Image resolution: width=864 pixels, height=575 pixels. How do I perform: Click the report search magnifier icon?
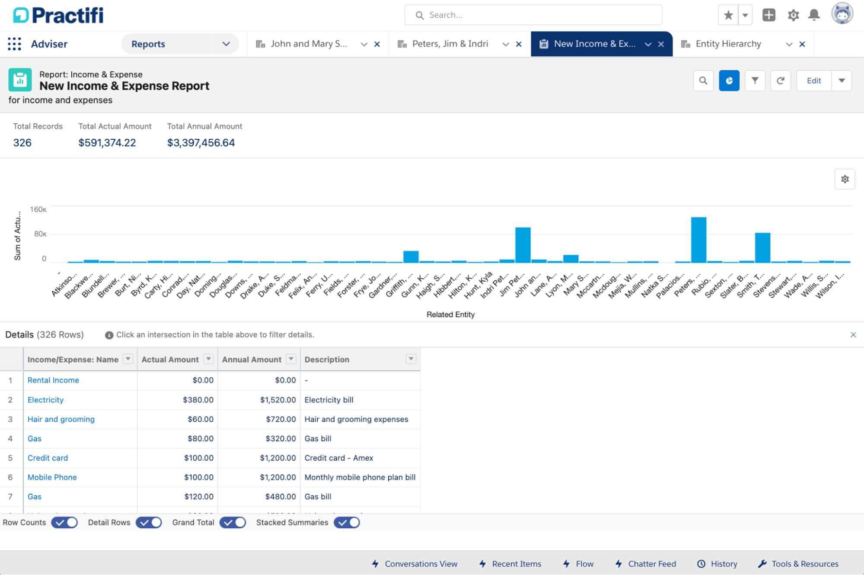[703, 80]
